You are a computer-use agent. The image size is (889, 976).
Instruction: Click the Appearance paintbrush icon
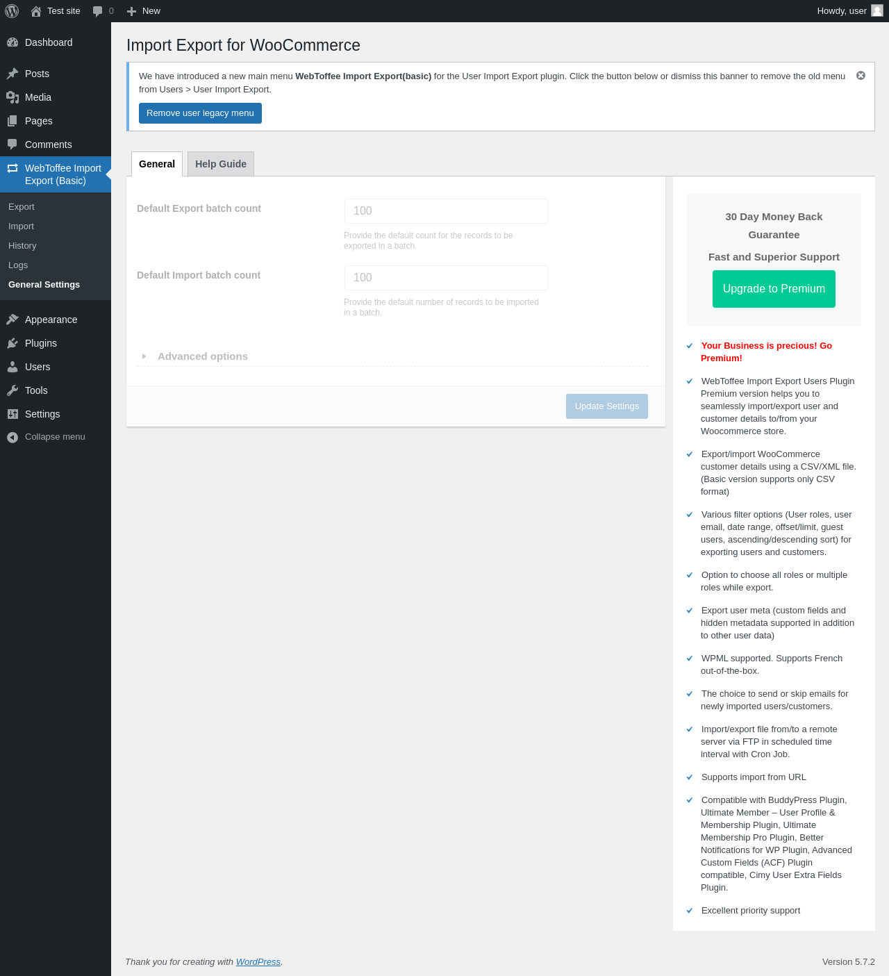coord(13,320)
